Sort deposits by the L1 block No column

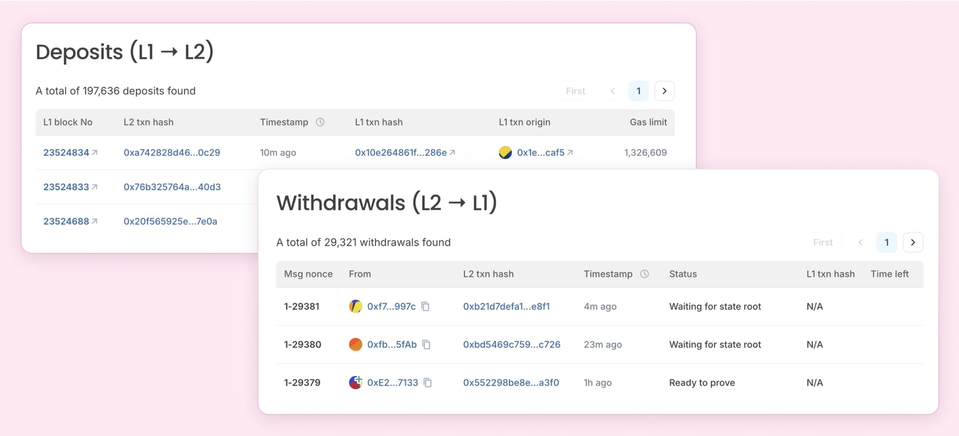(x=68, y=122)
